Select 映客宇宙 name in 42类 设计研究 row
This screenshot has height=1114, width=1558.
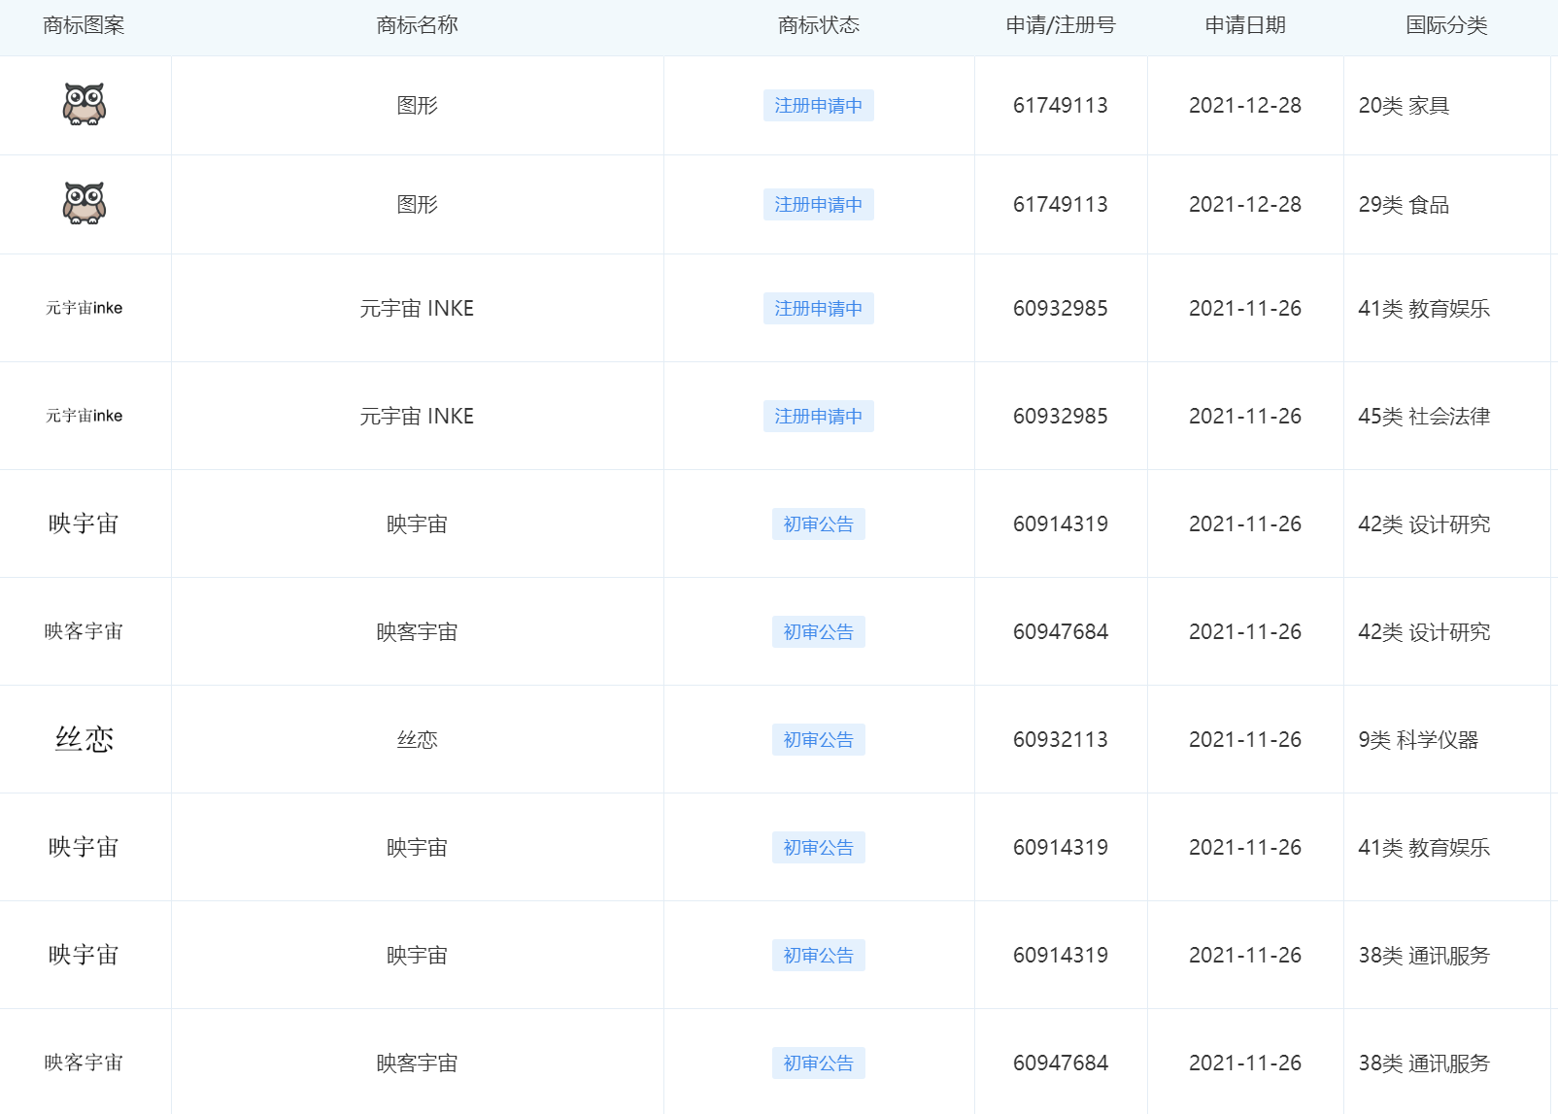418,631
